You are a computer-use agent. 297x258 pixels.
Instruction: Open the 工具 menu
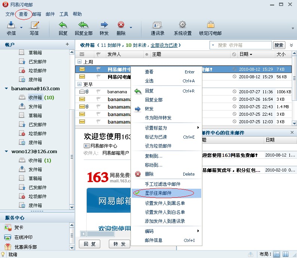(64, 14)
